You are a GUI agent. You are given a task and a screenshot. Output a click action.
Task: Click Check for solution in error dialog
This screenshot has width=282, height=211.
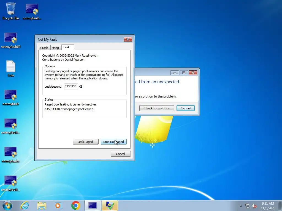point(157,108)
